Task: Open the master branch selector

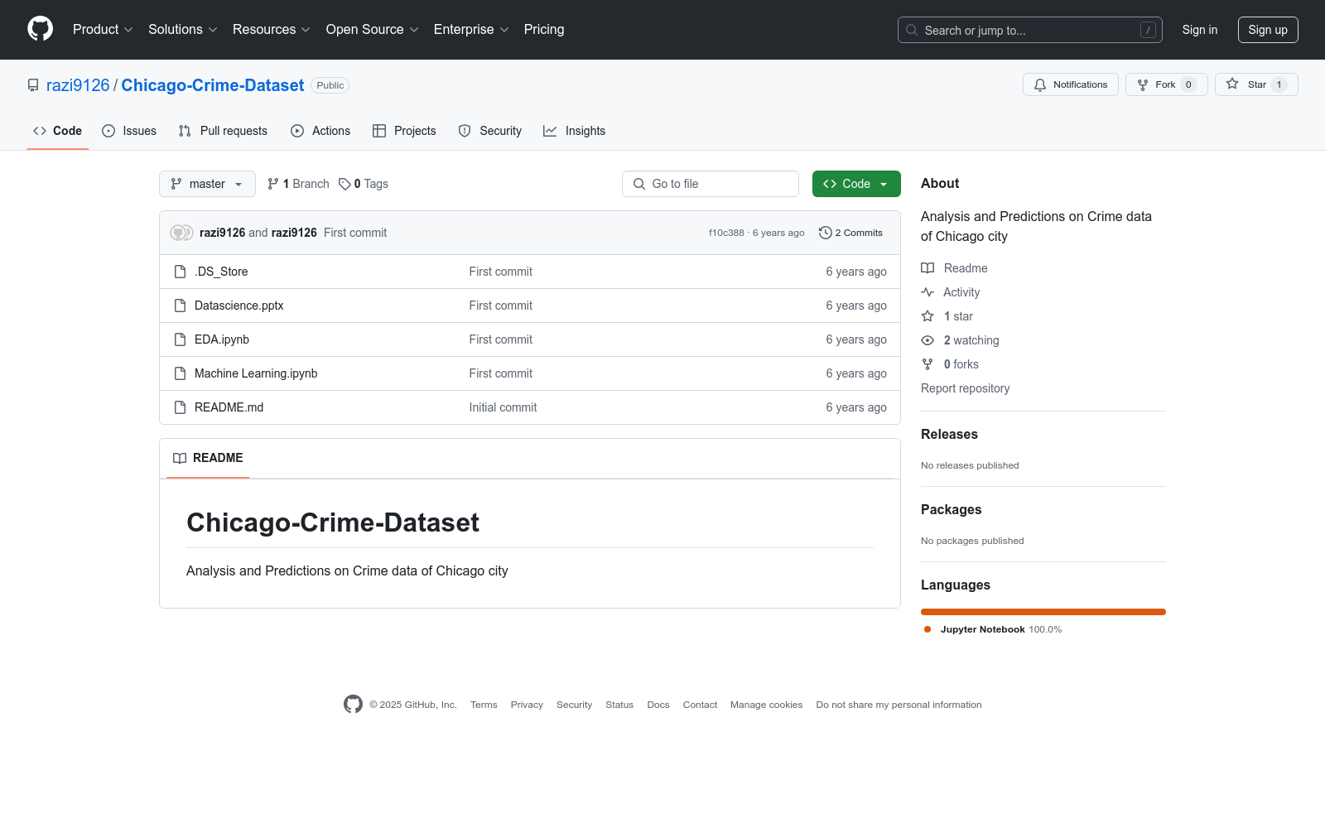Action: click(207, 184)
